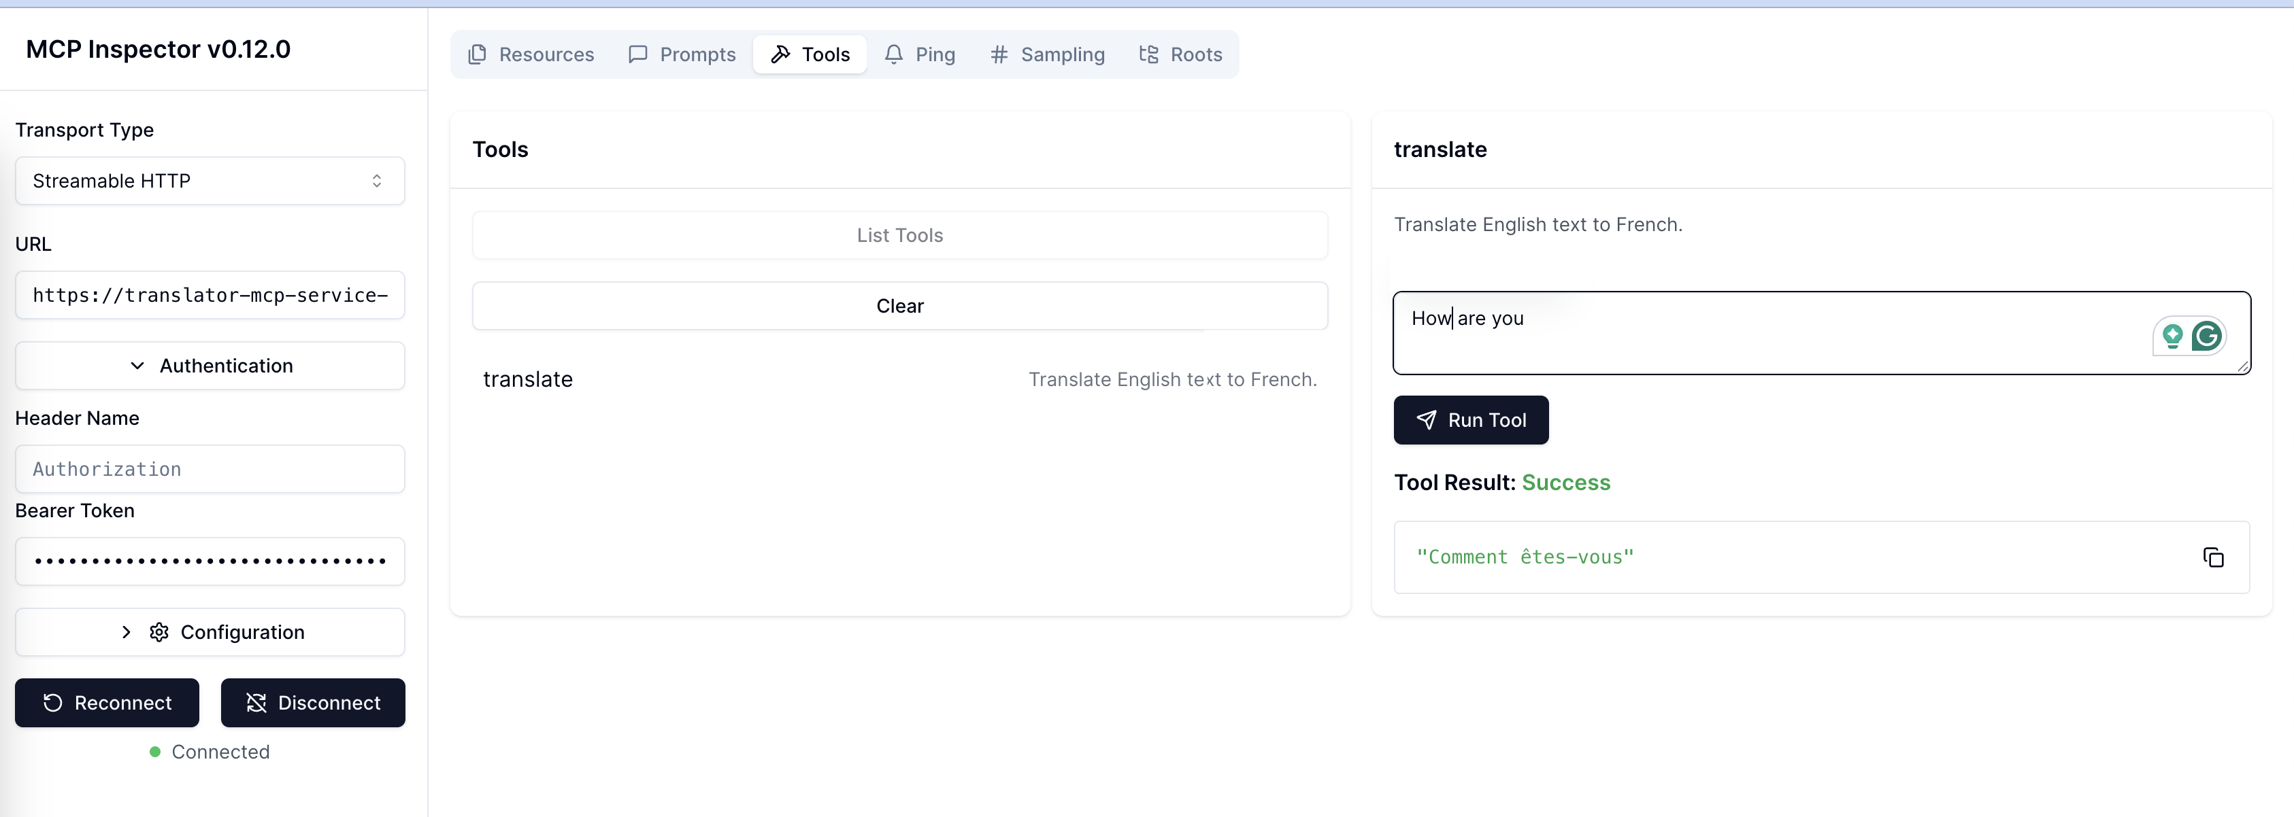
Task: Click the "Comment êtes-vous" result text
Action: pos(1525,557)
